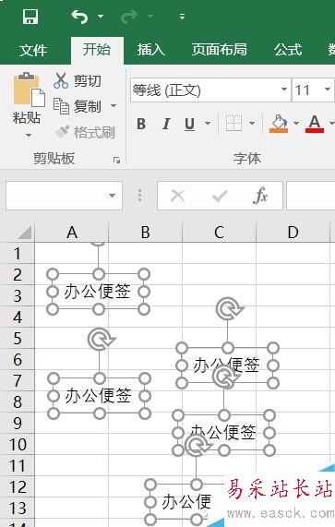This screenshot has width=335, height=527.
Task: Click the formula bar confirm checkmark
Action: coord(220,196)
